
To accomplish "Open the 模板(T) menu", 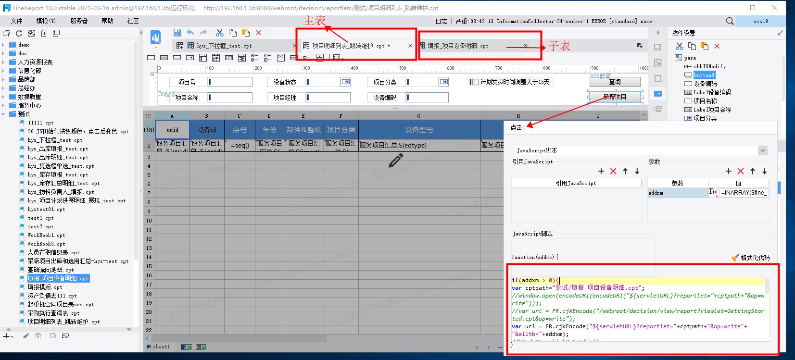I will pos(46,21).
